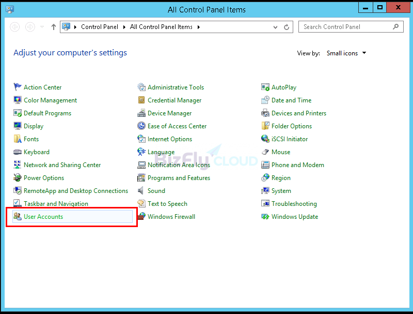This screenshot has height=314, width=413.
Task: Click the Windows Firewall brick icon
Action: tap(141, 216)
